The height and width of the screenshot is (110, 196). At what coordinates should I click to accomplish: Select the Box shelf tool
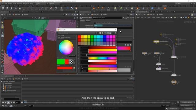pos(3,9)
